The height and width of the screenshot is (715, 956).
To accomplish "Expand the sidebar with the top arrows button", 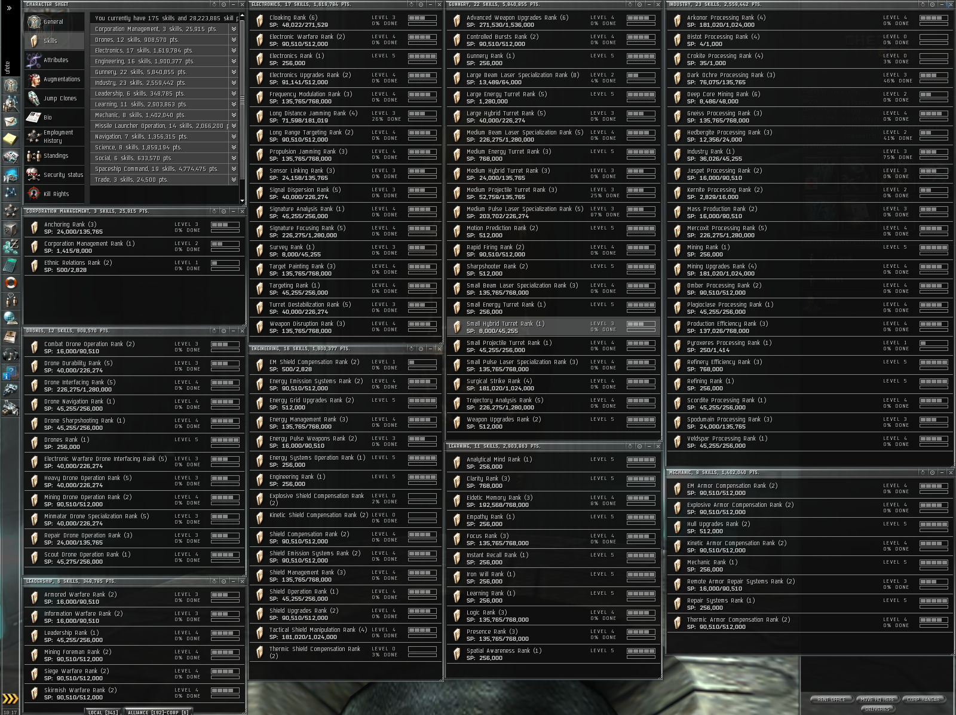I will click(x=9, y=8).
